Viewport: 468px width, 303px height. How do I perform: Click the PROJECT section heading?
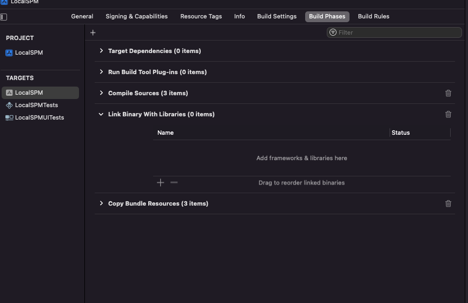click(19, 38)
